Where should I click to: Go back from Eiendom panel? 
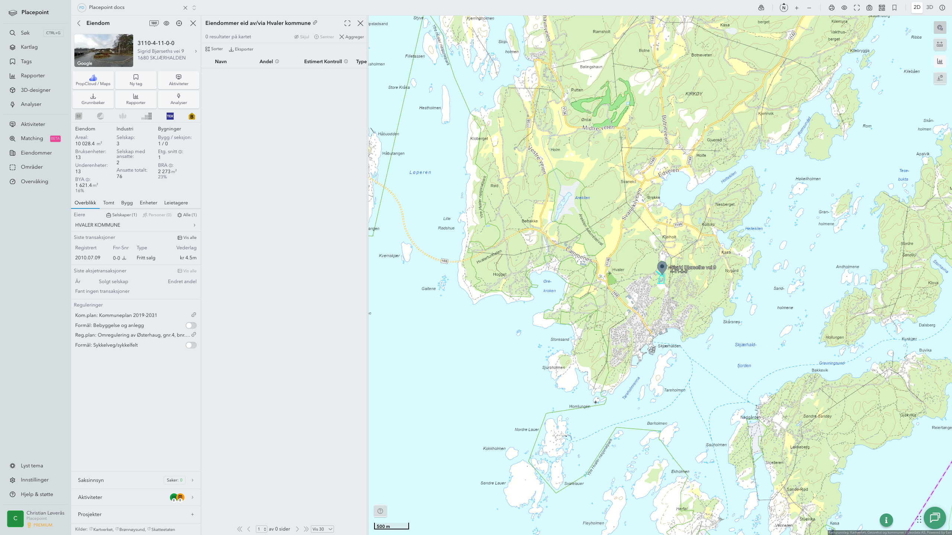tap(79, 23)
